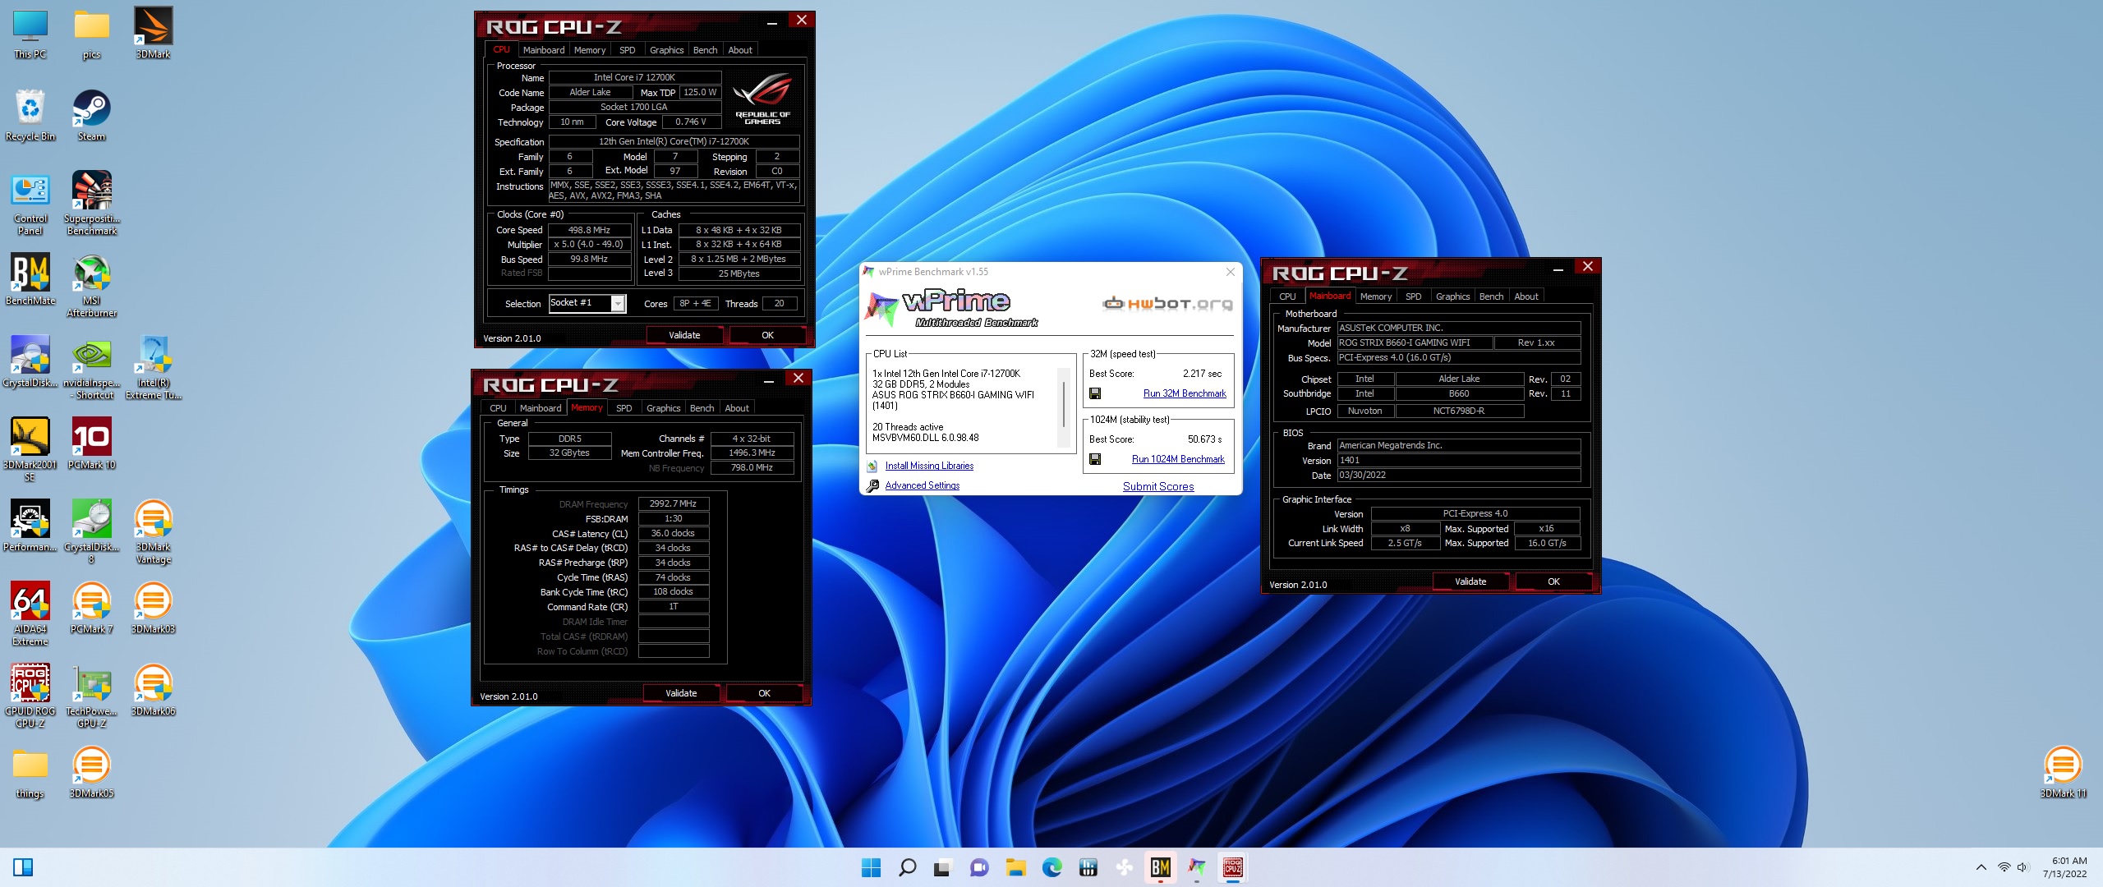Open Control Panel desktop icon
This screenshot has height=887, width=2103.
tap(30, 203)
